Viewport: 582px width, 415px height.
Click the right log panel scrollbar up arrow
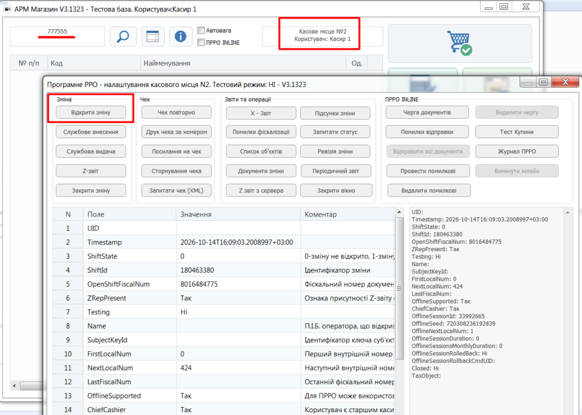(568, 212)
